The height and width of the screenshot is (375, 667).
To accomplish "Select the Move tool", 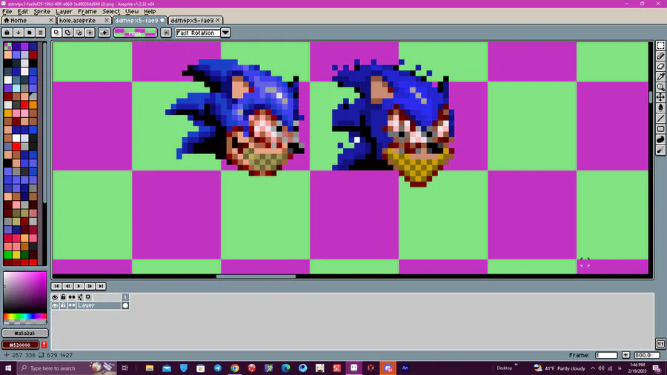I will coord(660,97).
